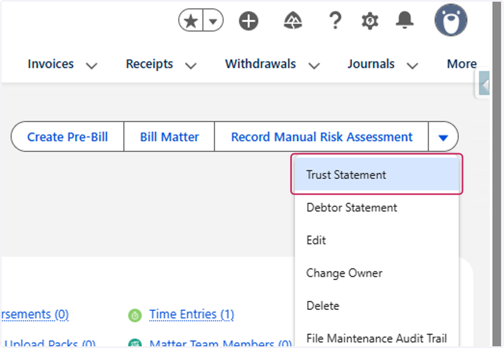
Task: Select Trust Statement from the menu
Action: (377, 175)
